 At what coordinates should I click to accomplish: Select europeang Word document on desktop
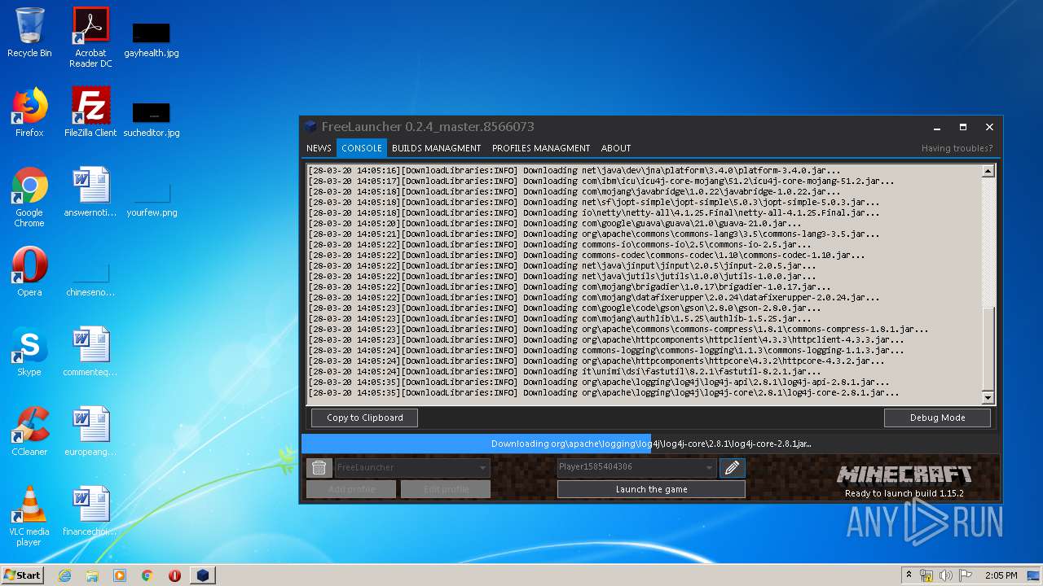point(90,431)
